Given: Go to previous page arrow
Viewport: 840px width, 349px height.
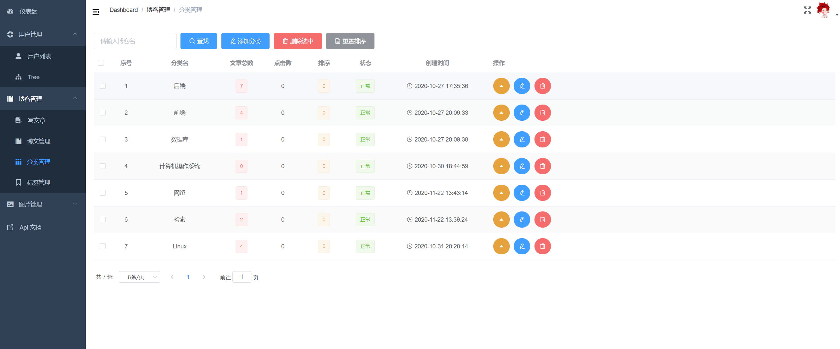Looking at the screenshot, I should coord(172,277).
